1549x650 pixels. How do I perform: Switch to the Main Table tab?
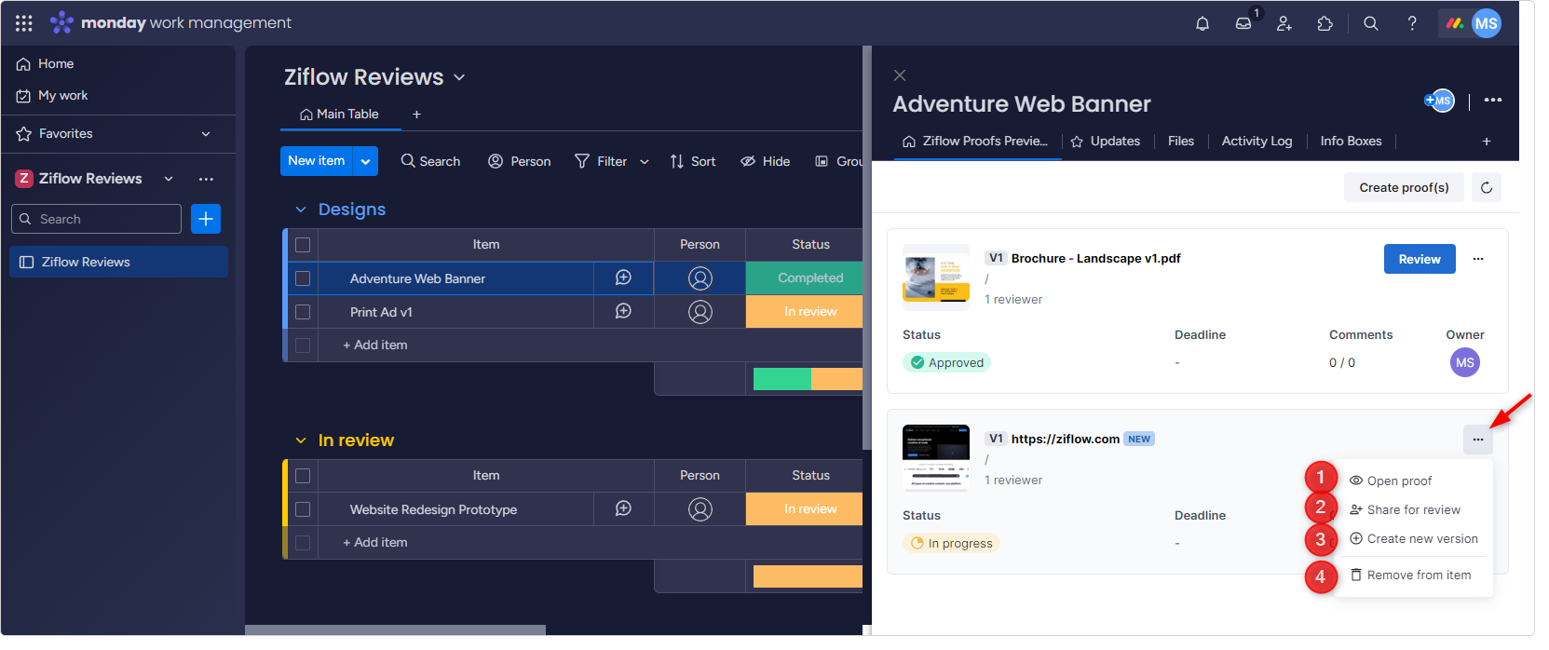coord(339,115)
